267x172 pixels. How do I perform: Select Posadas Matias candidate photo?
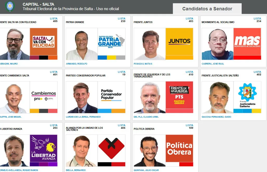coord(150,44)
